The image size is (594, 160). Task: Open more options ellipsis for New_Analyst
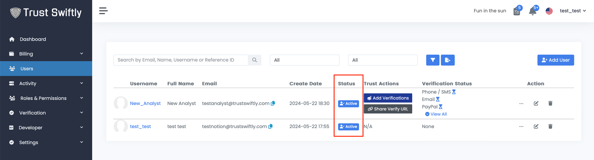coord(521,104)
